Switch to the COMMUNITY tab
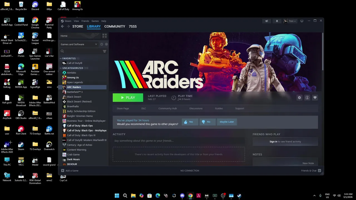Image resolution: width=356 pixels, height=200 pixels. click(x=115, y=26)
